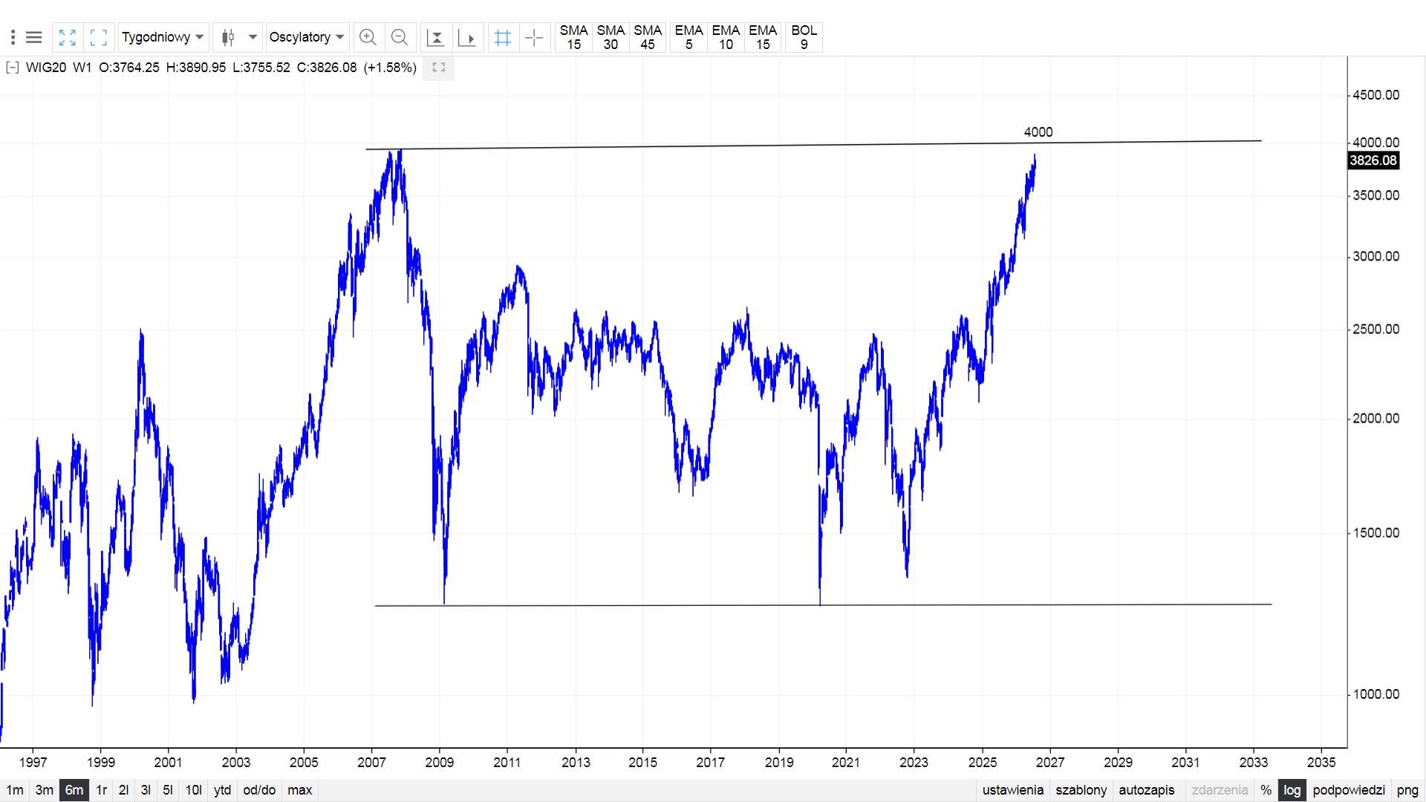The image size is (1426, 802).
Task: Select the 10l time range
Action: coord(193,790)
